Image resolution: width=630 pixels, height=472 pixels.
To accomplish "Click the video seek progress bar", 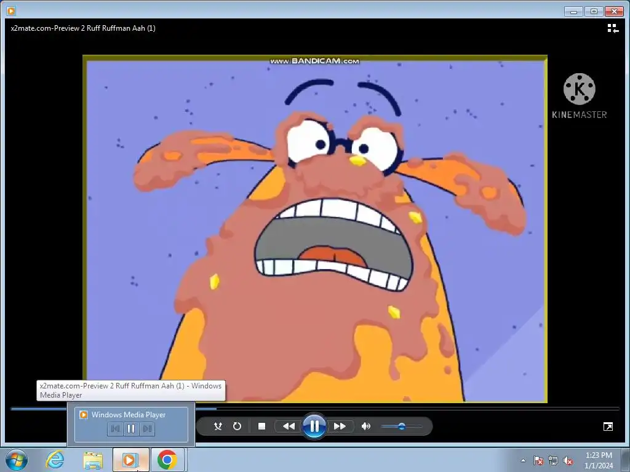I will [315, 409].
